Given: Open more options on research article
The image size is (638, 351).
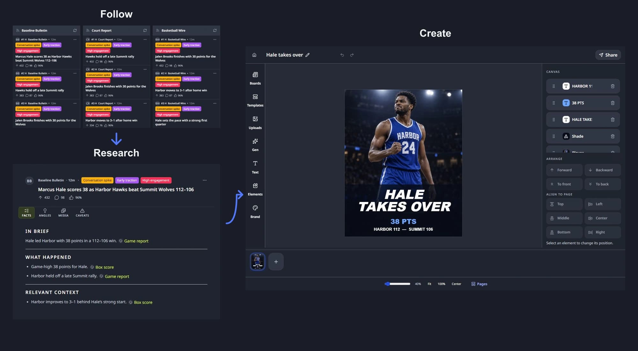Looking at the screenshot, I should tap(204, 180).
